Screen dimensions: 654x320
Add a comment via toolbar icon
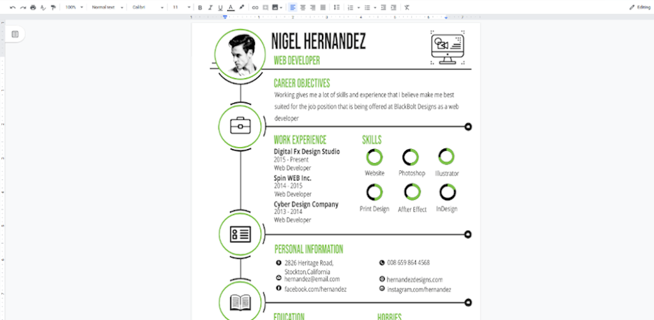[265, 8]
